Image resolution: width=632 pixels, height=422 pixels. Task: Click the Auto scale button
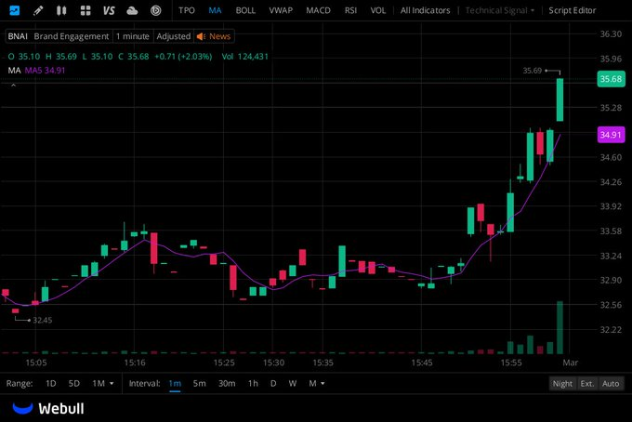(611, 384)
